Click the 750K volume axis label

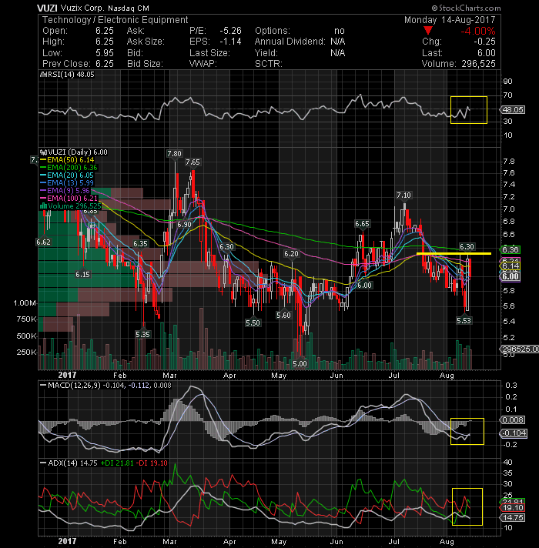click(x=27, y=319)
